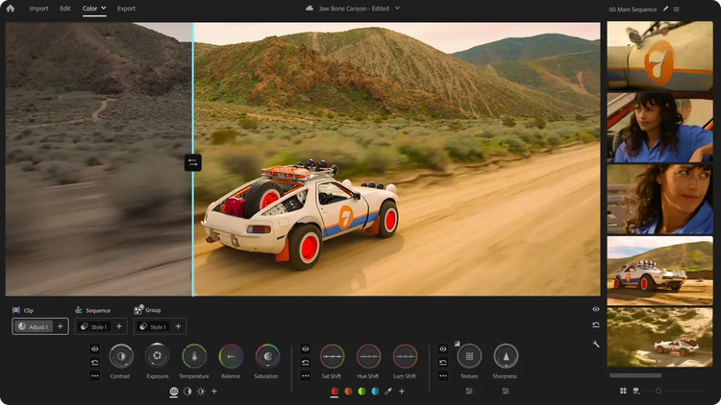Toggle visibility eye for basic adjustments section
The width and height of the screenshot is (721, 405).
tap(95, 348)
